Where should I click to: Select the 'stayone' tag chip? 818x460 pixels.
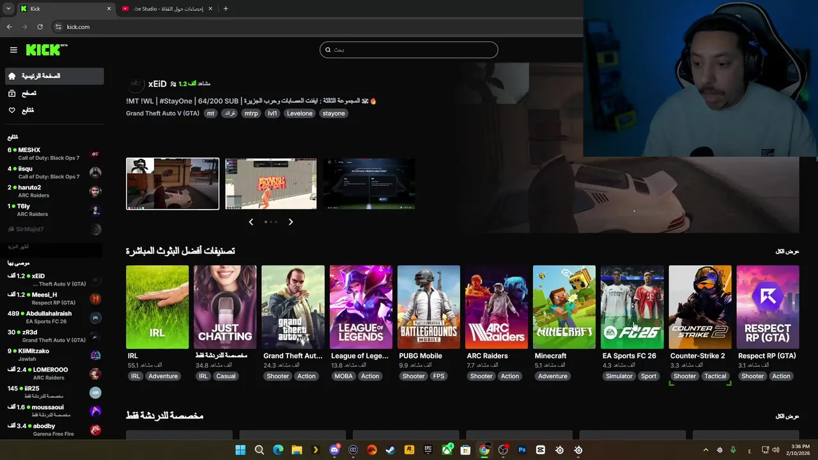[x=334, y=113]
